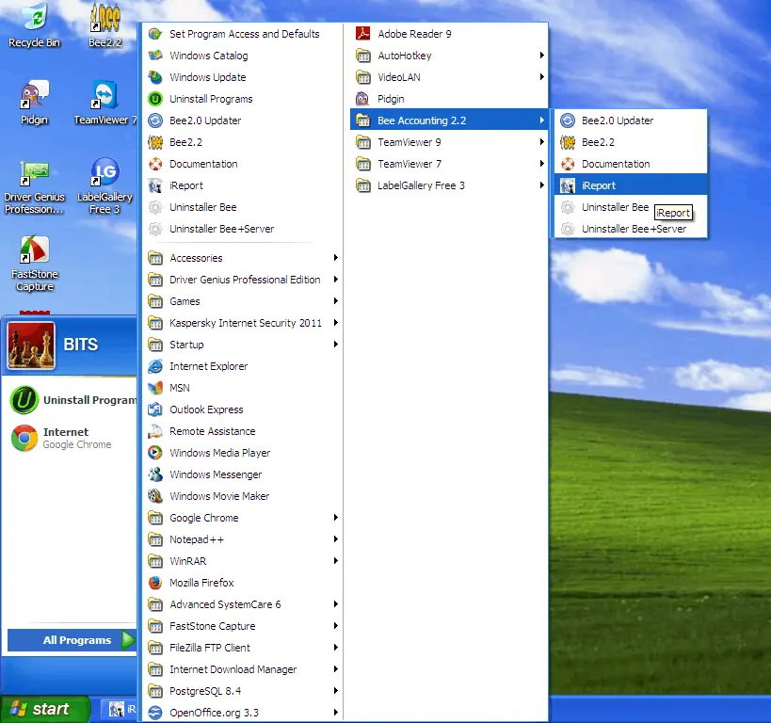The height and width of the screenshot is (723, 771).
Task: Open Windows Catalog
Action: coord(242,56)
